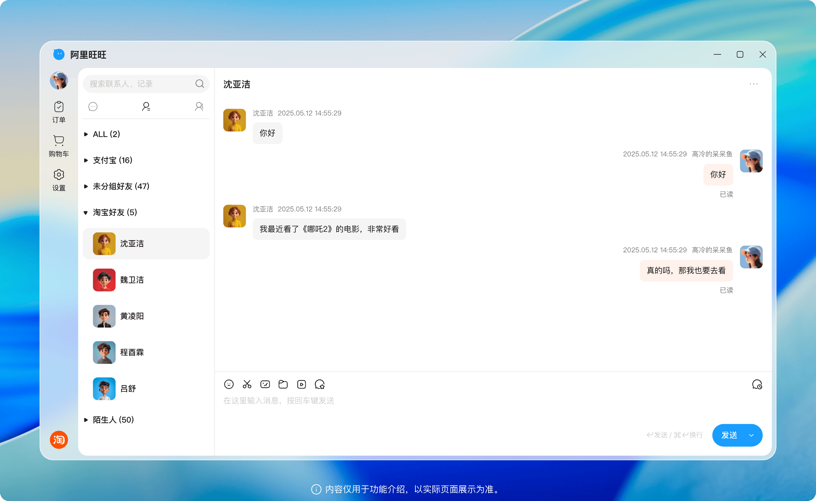Select contact 吕舒
Screen dimensions: 816x501
(x=146, y=388)
